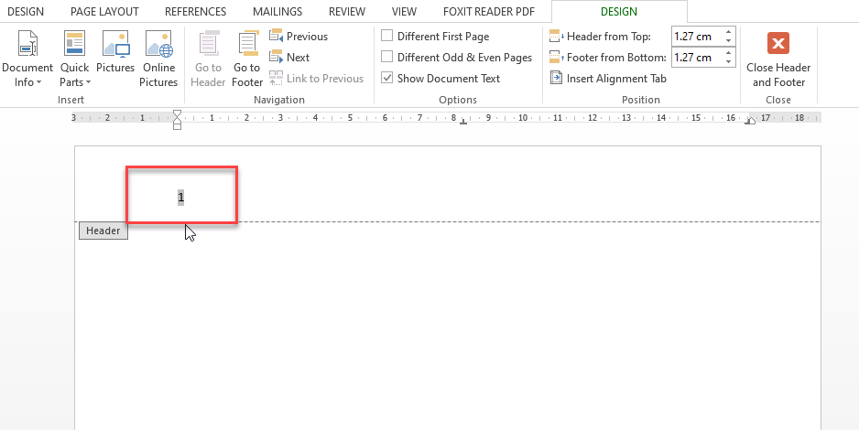The width and height of the screenshot is (859, 430).
Task: Switch to the Page Layout tab
Action: pyautogui.click(x=104, y=12)
